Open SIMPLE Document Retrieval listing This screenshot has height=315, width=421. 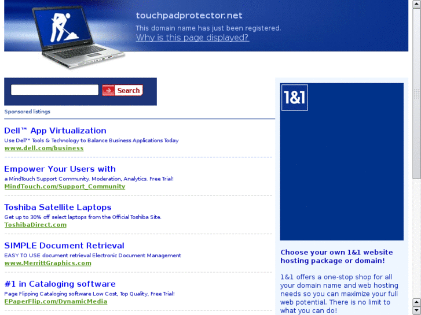point(64,246)
